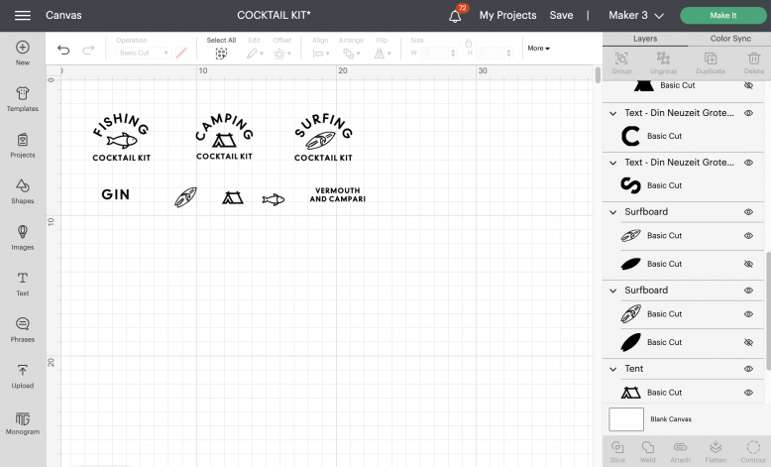
Task: Open the hamburger main menu
Action: coord(22,16)
